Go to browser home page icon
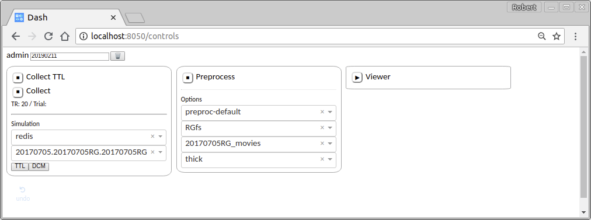Image resolution: width=591 pixels, height=220 pixels. 65,36
